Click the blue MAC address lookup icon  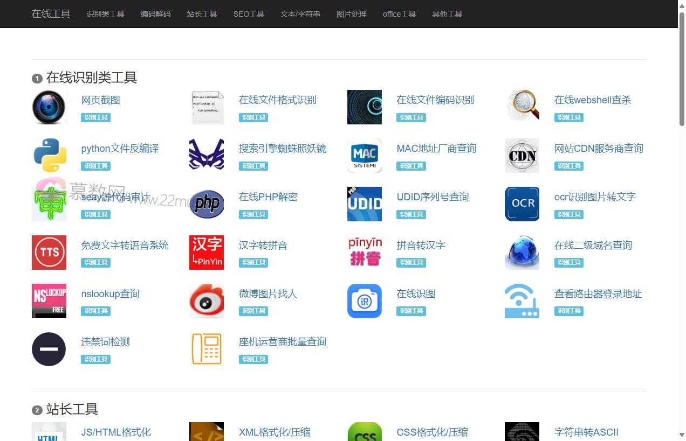coord(365,156)
